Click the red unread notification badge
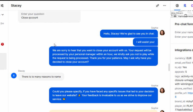Screen dimensions: 193x112 (3, 44)
